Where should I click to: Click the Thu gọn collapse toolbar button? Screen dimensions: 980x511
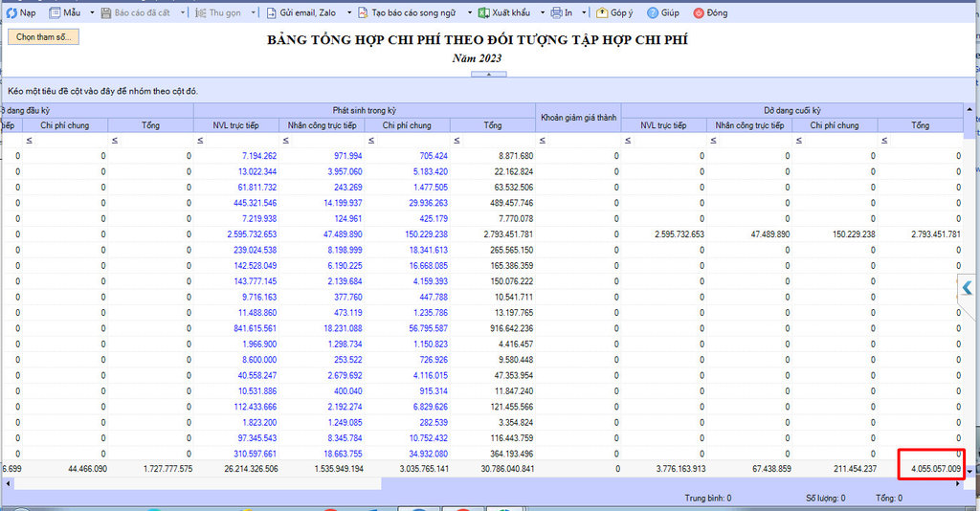[x=217, y=12]
